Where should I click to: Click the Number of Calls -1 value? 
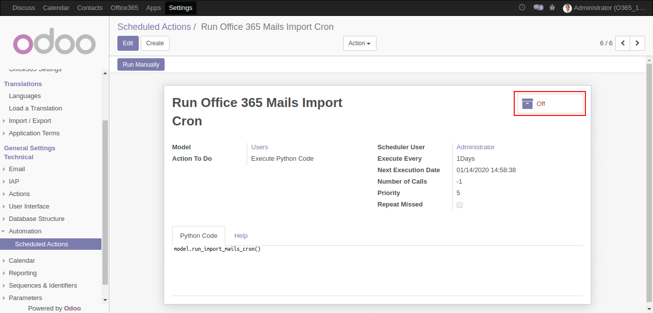click(460, 182)
